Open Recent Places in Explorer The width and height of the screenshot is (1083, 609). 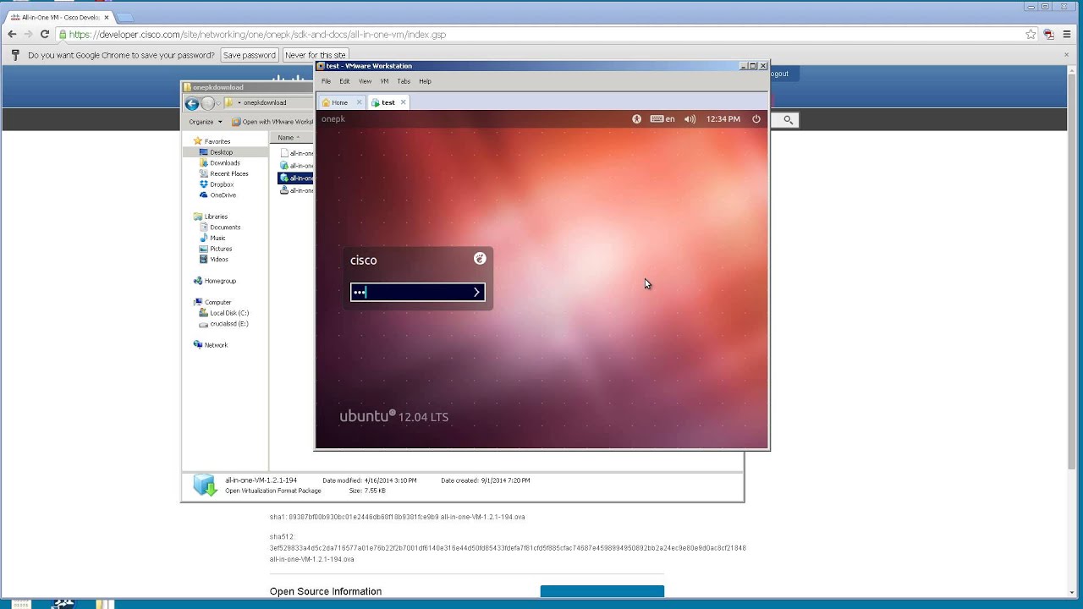click(228, 173)
